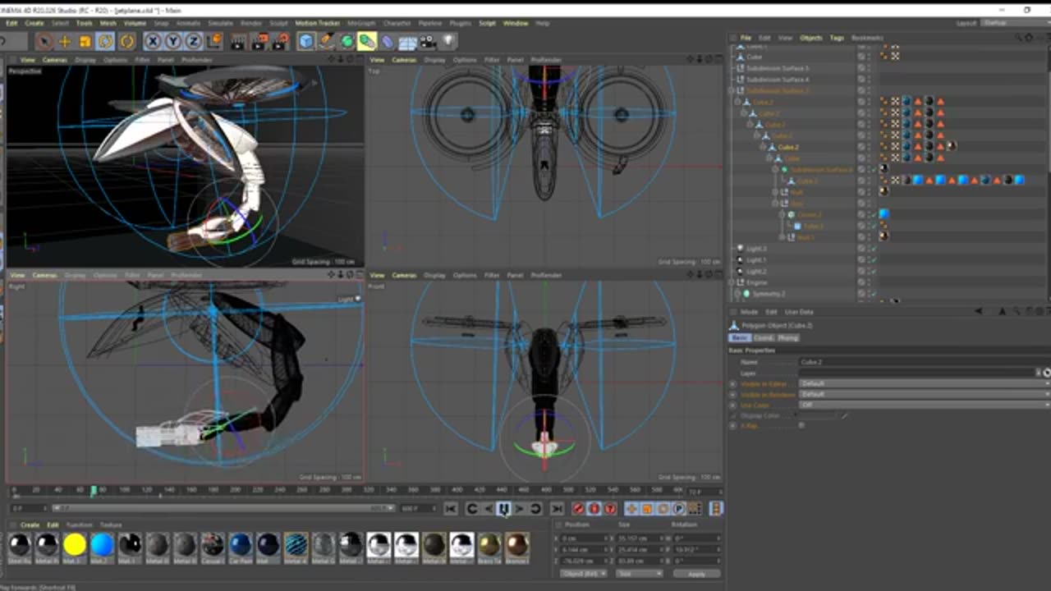Open coordinate Object (Rel) dropdown

(584, 574)
